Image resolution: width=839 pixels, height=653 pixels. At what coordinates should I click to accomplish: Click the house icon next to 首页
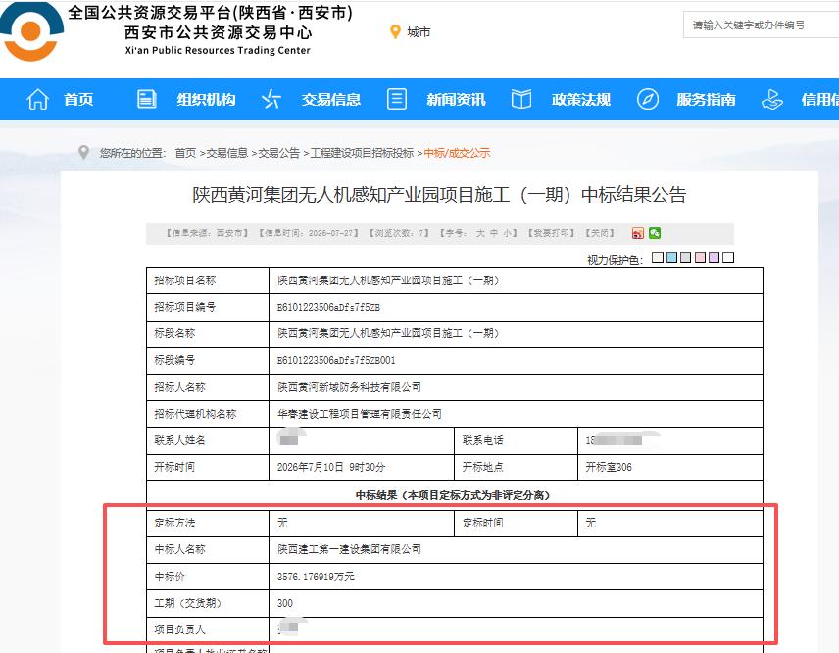point(37,100)
